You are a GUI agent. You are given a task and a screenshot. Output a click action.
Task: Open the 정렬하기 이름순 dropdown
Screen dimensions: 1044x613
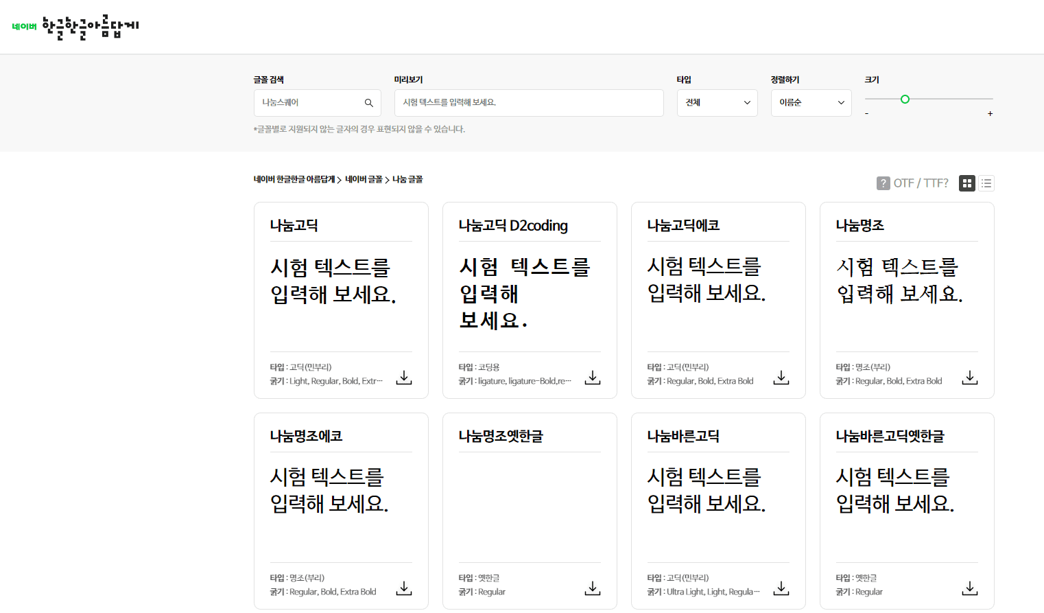point(811,103)
